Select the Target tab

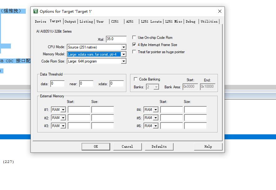[x=56, y=21]
